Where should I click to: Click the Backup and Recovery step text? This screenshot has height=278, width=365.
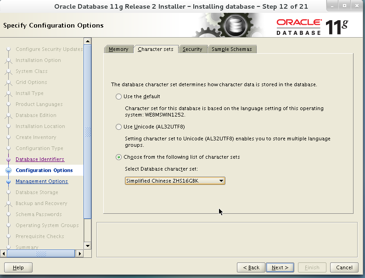tap(41, 203)
